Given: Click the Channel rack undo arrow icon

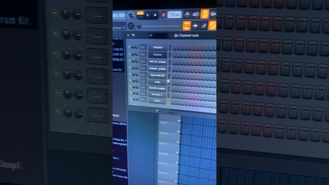Looking at the screenshot, I should pyautogui.click(x=133, y=35).
